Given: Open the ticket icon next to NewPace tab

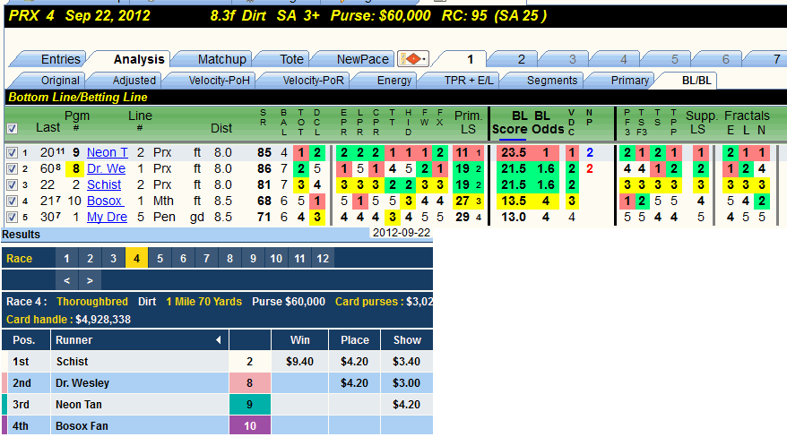Looking at the screenshot, I should 412,59.
